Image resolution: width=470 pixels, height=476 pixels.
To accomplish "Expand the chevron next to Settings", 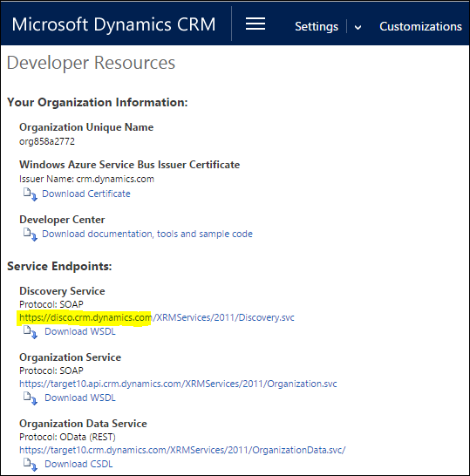I will (358, 27).
